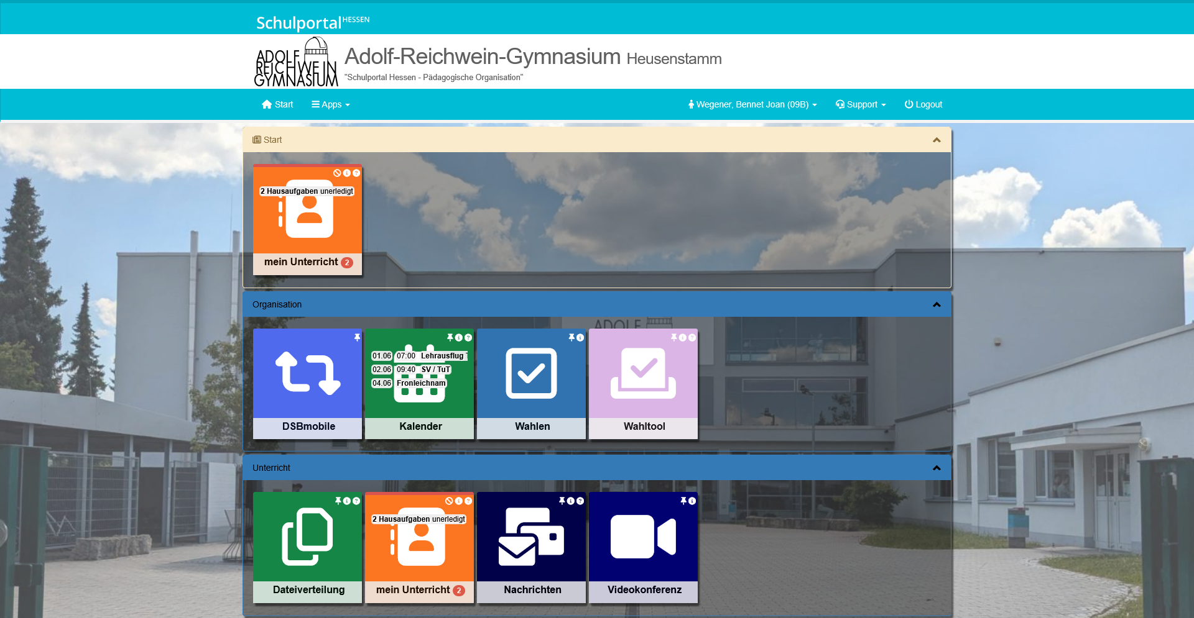The height and width of the screenshot is (618, 1194).
Task: Open the user menu Wegener, Bennet Joan
Action: 752,104
